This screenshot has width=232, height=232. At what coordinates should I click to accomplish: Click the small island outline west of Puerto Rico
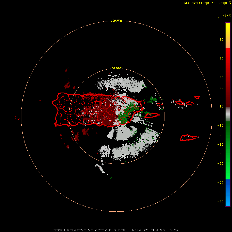point(18,118)
